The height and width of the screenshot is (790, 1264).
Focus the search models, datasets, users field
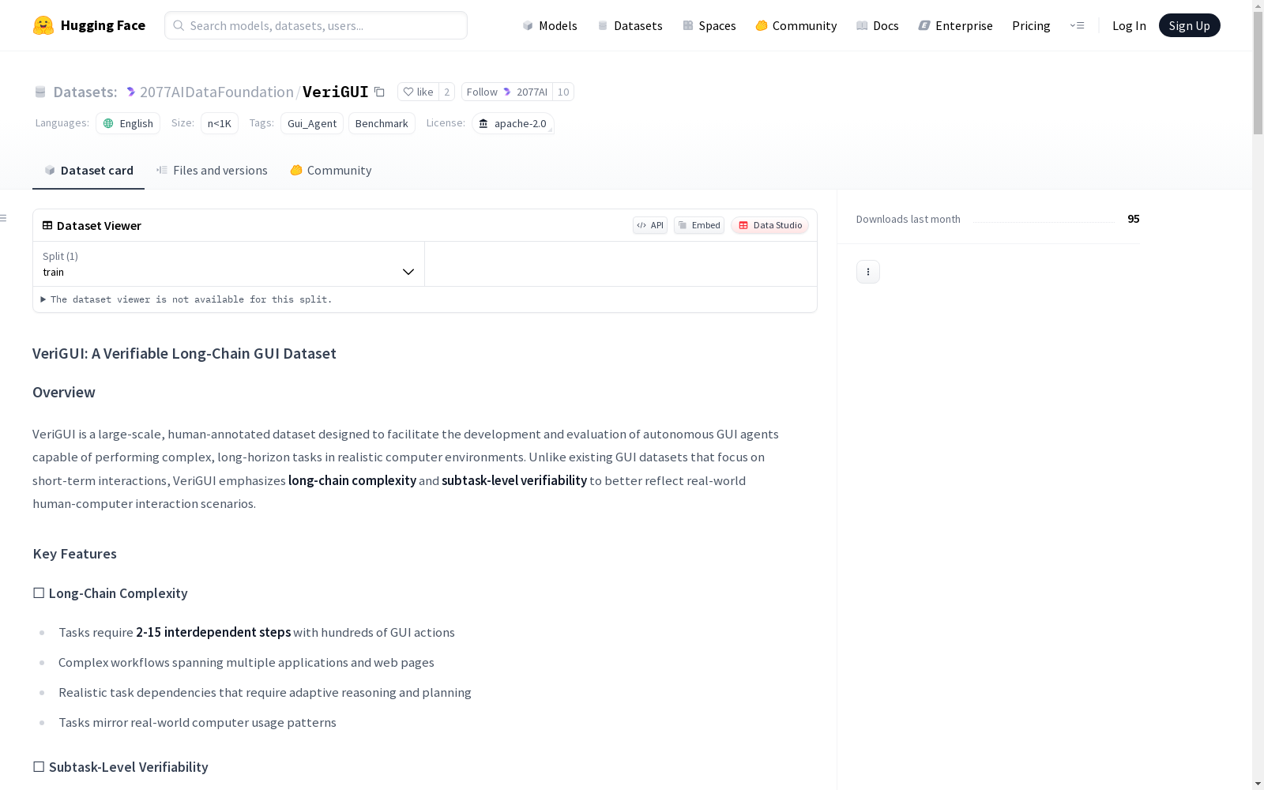(316, 25)
